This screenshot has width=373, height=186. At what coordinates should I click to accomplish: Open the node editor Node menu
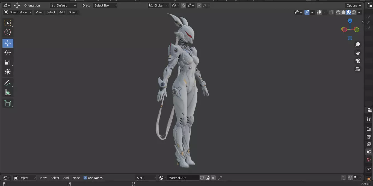[76, 178]
